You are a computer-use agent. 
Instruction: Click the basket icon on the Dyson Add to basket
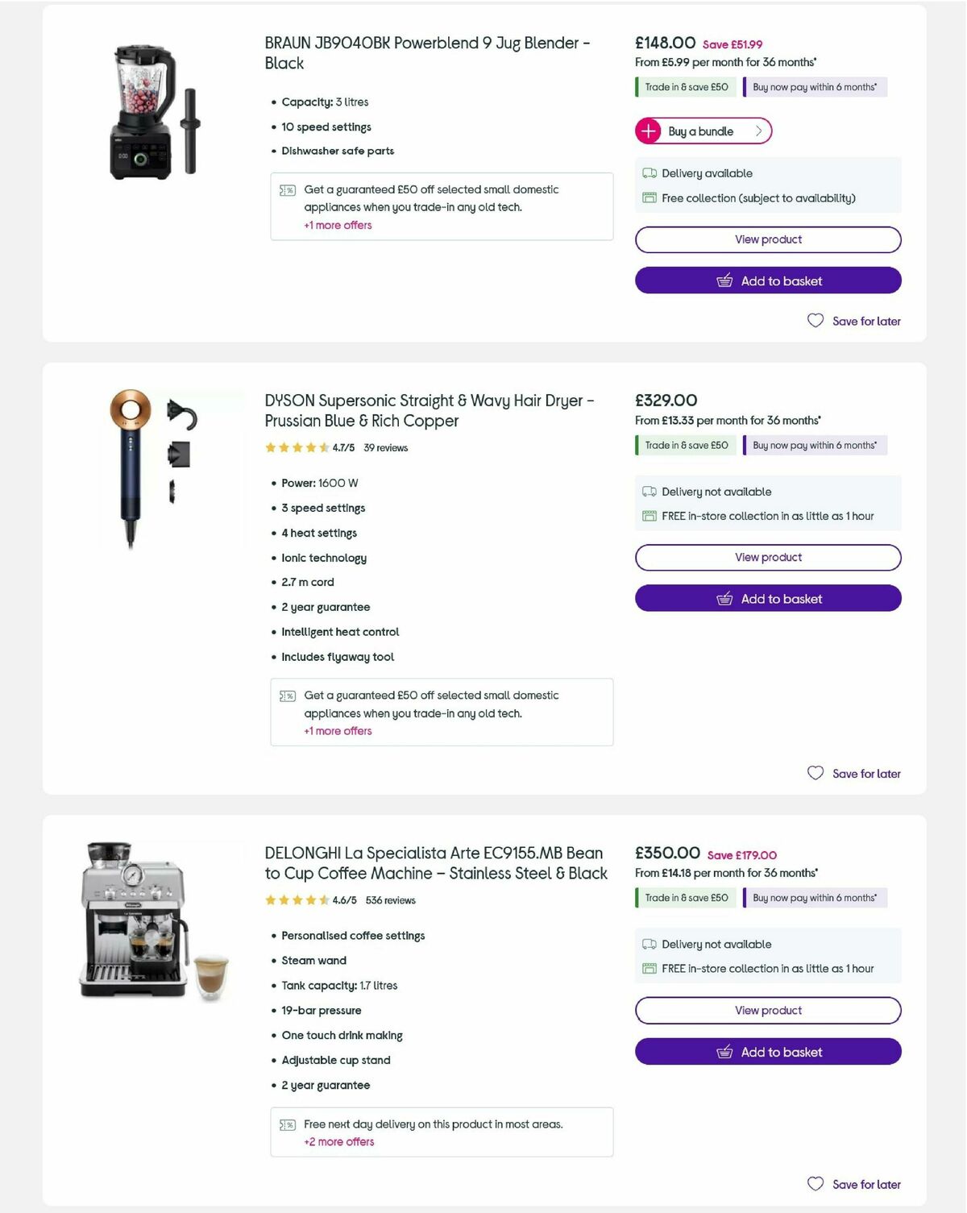(724, 599)
